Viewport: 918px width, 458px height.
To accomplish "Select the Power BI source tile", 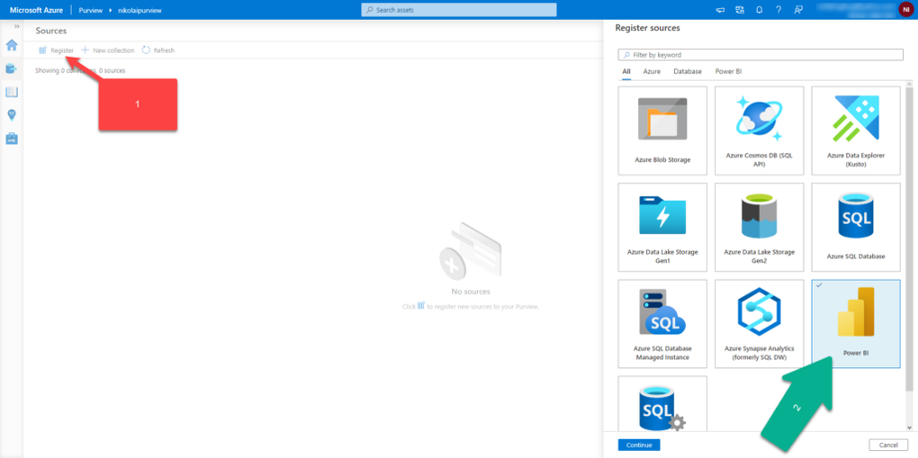I will coord(856,324).
